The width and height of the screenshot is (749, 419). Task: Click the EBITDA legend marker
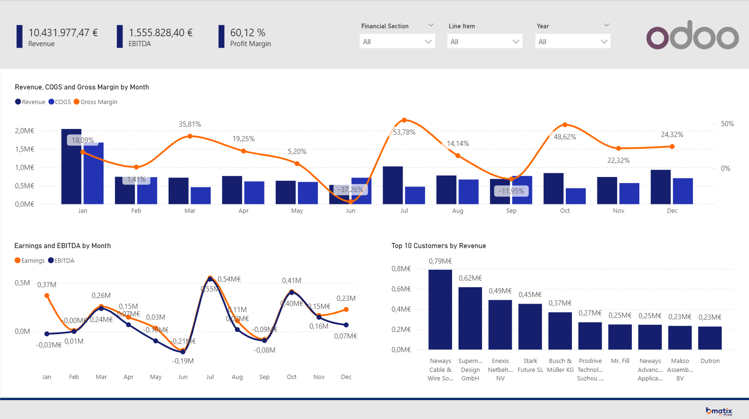coord(51,260)
